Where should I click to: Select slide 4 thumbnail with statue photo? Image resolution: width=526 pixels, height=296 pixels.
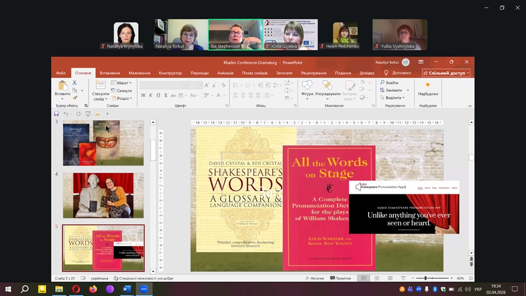103,195
